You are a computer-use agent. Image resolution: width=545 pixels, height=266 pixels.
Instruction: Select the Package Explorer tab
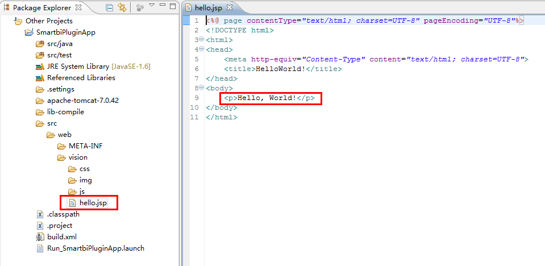(x=41, y=7)
